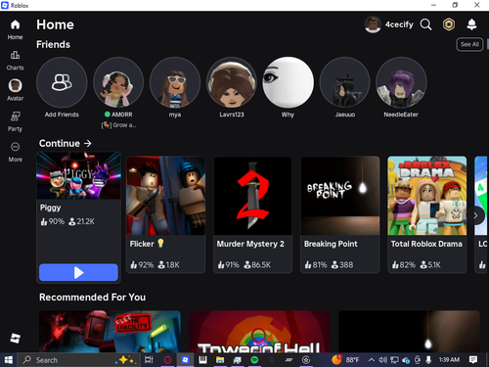This screenshot has height=367, width=489.
Task: Click the Add Friends circle
Action: point(62,82)
